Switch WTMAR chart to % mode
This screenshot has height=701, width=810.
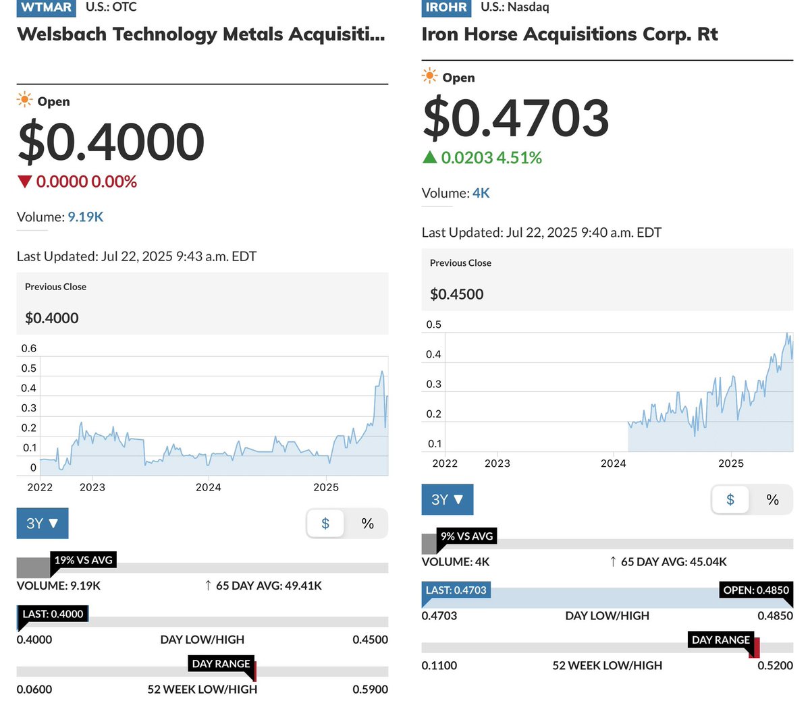tap(368, 524)
